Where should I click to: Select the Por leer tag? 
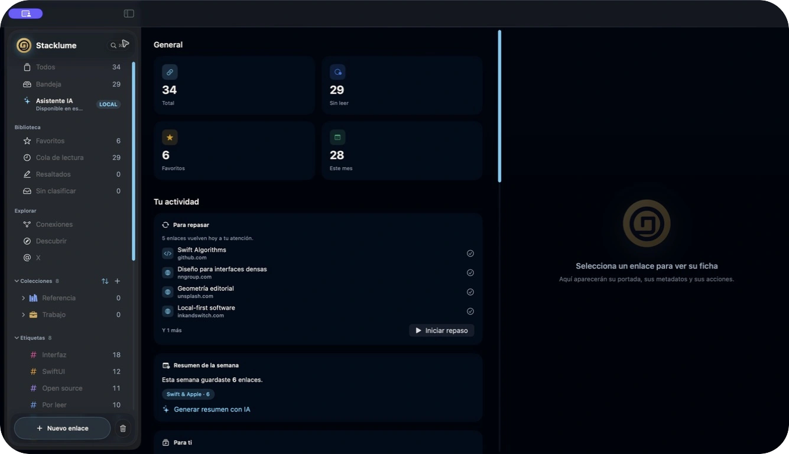[x=72, y=405]
